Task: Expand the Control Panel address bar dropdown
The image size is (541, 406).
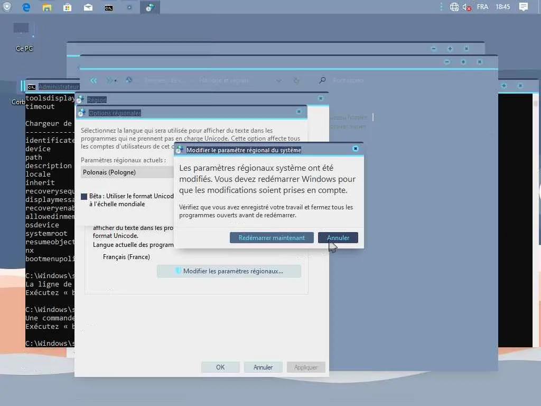Action: click(x=279, y=81)
